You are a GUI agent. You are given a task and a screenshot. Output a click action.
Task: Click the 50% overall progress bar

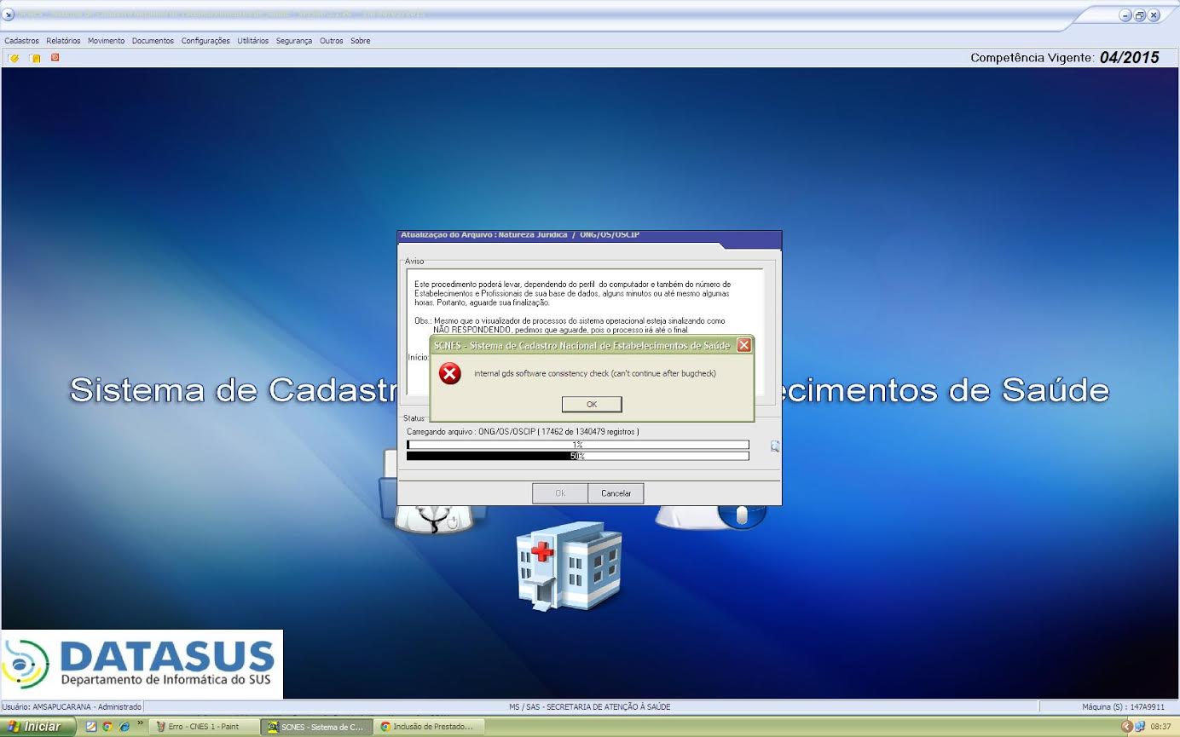[577, 456]
